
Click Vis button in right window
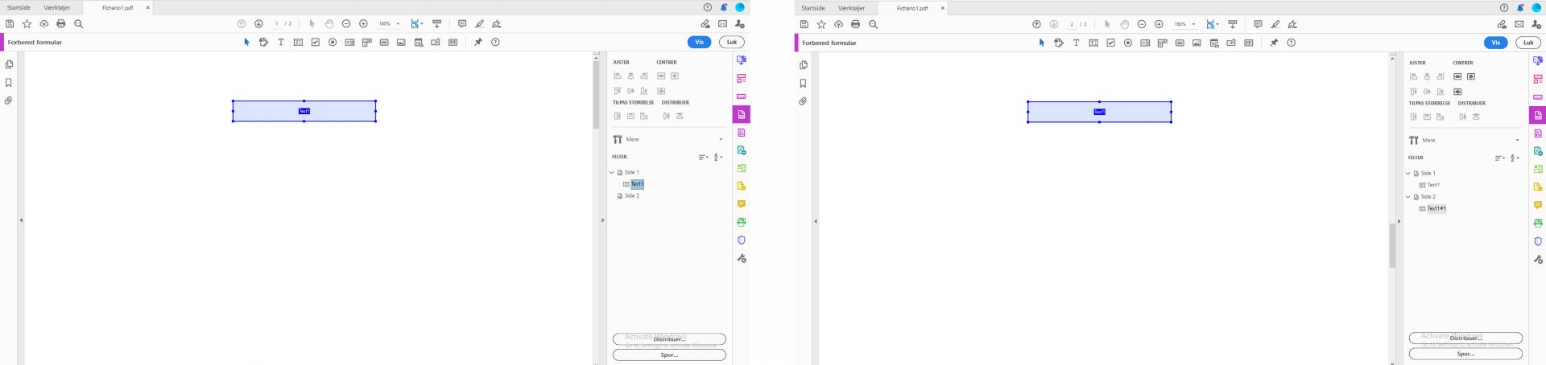1495,43
